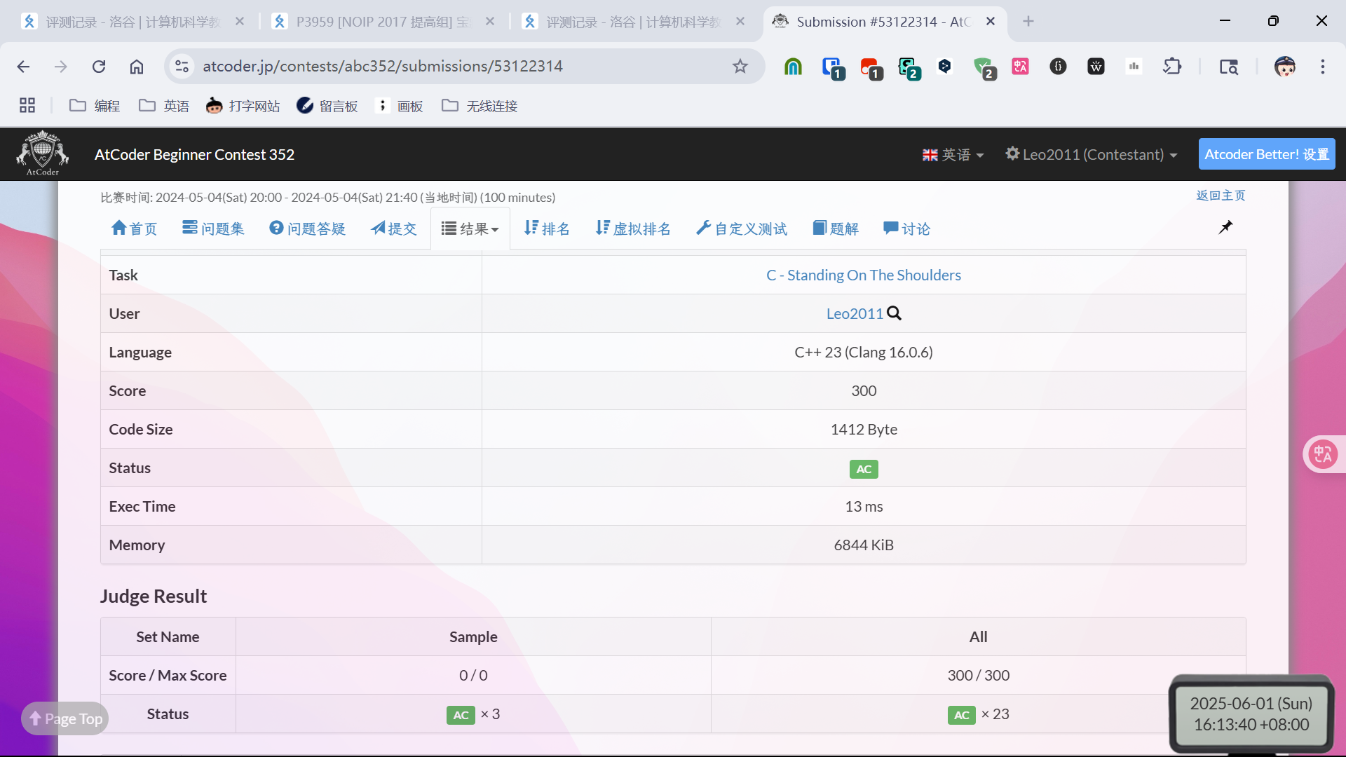Open the browser home page
Image resolution: width=1346 pixels, height=757 pixels.
pos(137,67)
